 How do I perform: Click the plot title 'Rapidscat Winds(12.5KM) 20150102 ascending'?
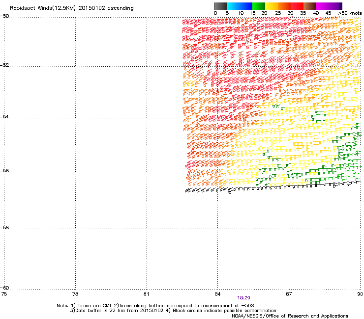point(72,8)
